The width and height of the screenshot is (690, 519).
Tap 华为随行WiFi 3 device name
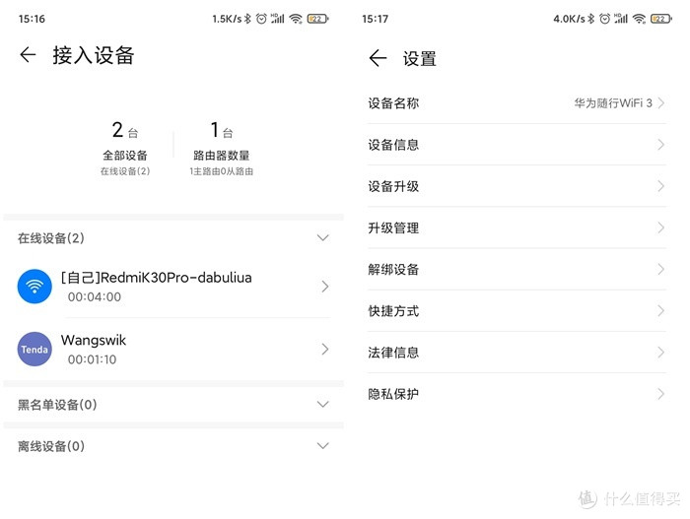tap(613, 102)
